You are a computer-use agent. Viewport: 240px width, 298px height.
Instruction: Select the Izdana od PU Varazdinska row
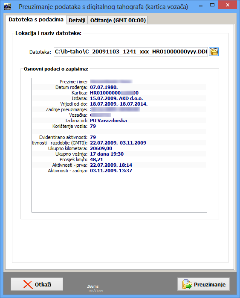[119, 121]
